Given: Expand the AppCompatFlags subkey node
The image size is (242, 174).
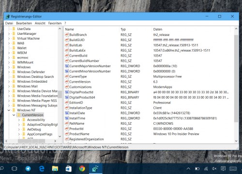Looking at the screenshot, I should coord(19,134).
